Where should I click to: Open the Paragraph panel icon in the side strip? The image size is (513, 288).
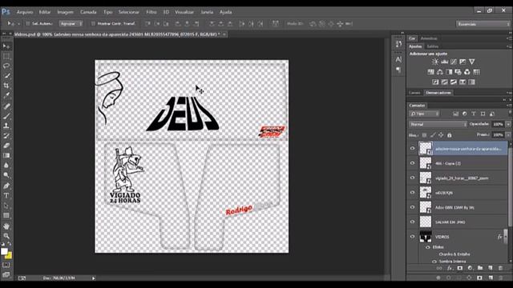pos(398,70)
